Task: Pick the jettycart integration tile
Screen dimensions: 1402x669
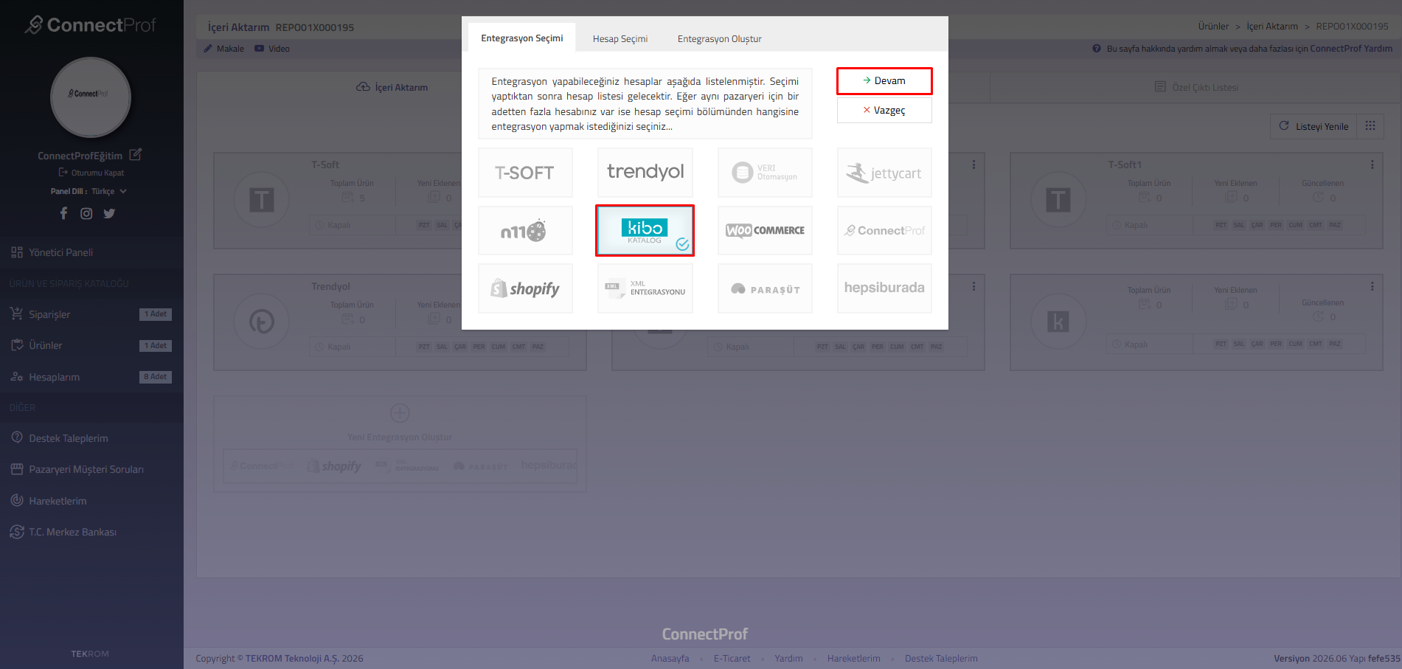Action: click(x=884, y=173)
